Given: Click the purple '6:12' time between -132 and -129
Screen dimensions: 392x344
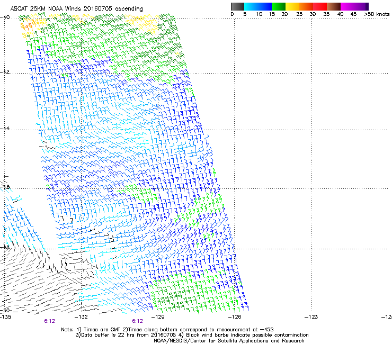Looking at the screenshot, I should click(x=138, y=321).
